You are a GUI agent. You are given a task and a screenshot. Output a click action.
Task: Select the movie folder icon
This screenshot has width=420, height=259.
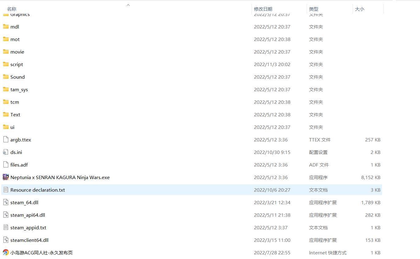point(6,52)
